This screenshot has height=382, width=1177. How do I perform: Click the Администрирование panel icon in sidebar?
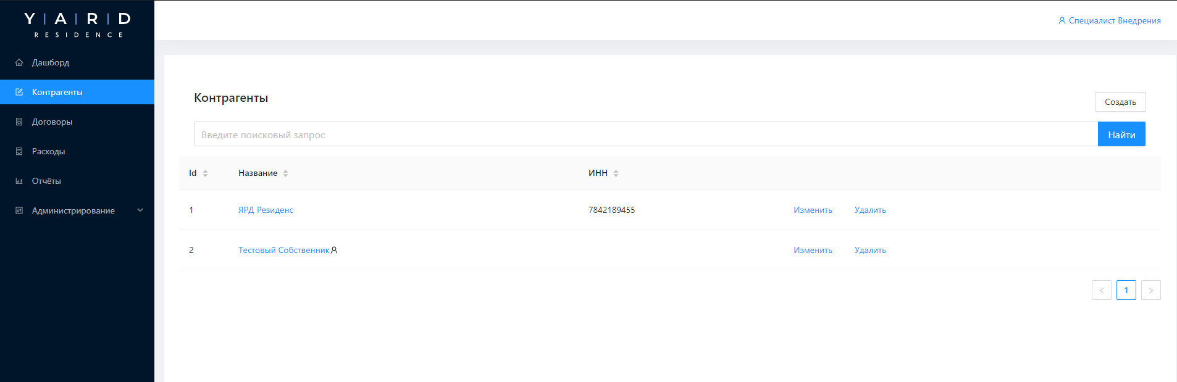pyautogui.click(x=19, y=210)
